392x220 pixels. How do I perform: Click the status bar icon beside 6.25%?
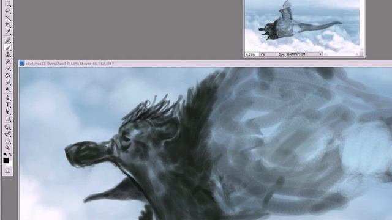coord(263,54)
